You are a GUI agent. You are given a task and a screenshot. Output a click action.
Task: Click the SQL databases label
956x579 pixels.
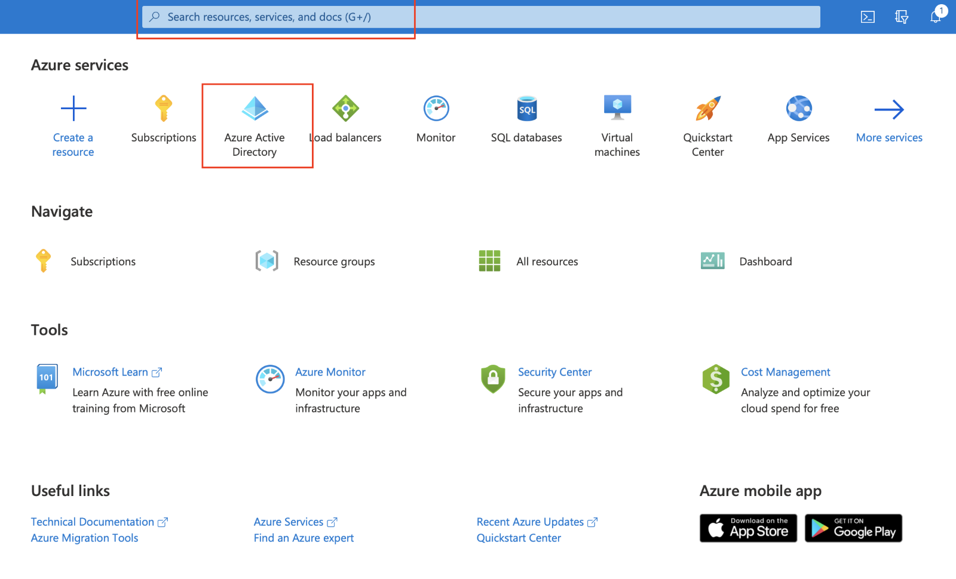pyautogui.click(x=526, y=138)
